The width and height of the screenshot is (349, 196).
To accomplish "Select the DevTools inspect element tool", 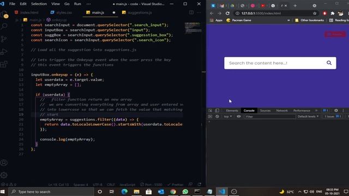I will point(210,111).
